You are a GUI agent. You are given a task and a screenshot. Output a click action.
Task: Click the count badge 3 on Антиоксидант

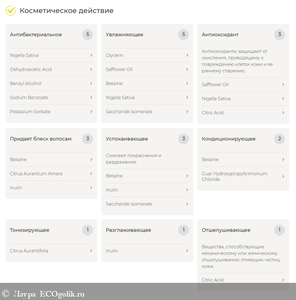tap(279, 35)
